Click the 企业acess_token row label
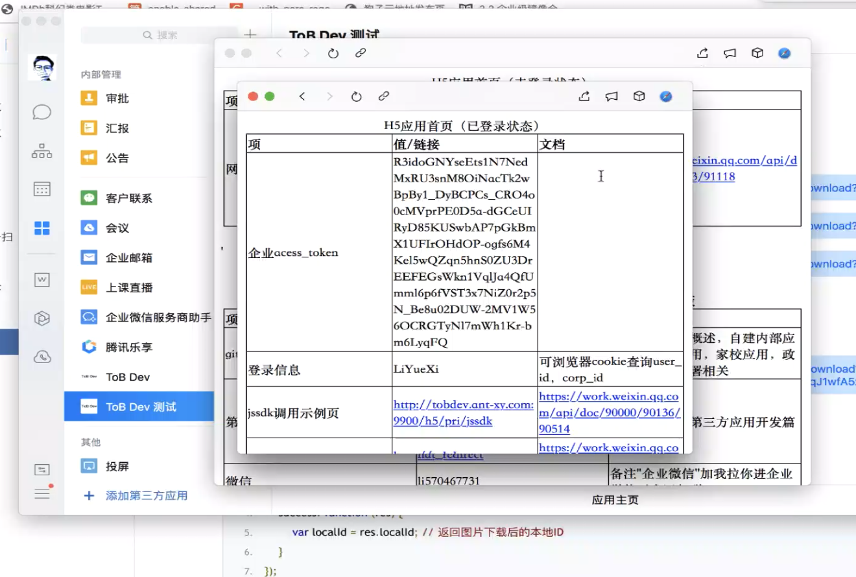This screenshot has height=577, width=856. [x=293, y=253]
